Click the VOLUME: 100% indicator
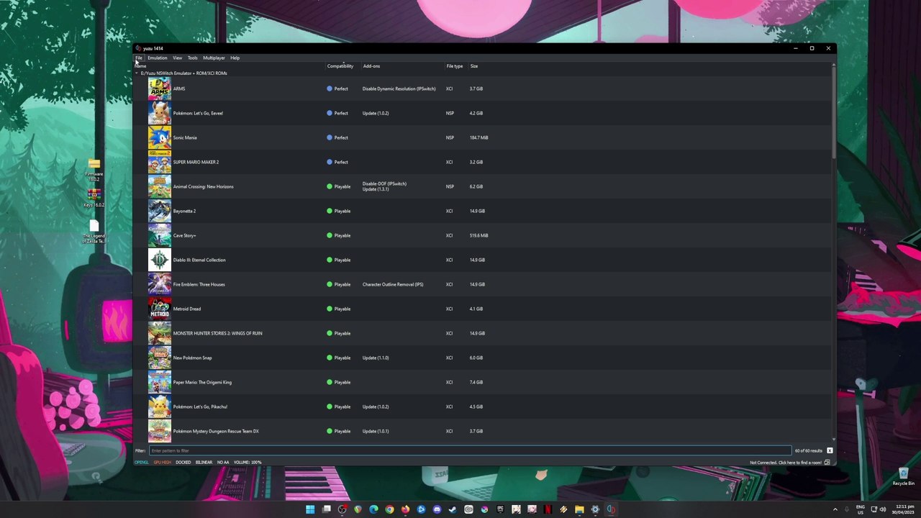This screenshot has height=518, width=921. pos(248,463)
